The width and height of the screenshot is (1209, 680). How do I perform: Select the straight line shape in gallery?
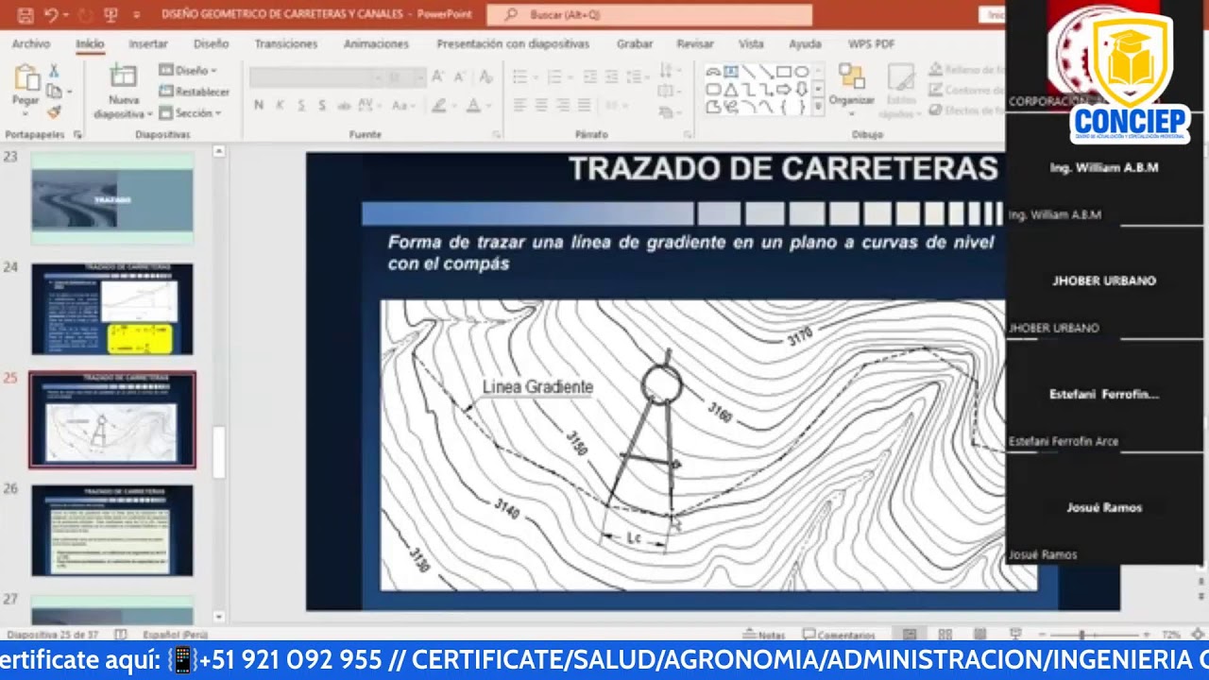[x=748, y=72]
